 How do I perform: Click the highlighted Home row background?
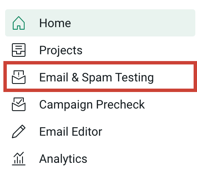100,23
